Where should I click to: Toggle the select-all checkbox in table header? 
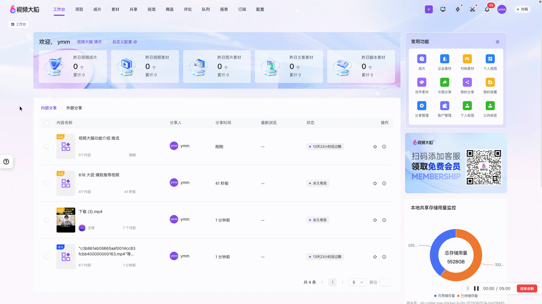point(46,123)
